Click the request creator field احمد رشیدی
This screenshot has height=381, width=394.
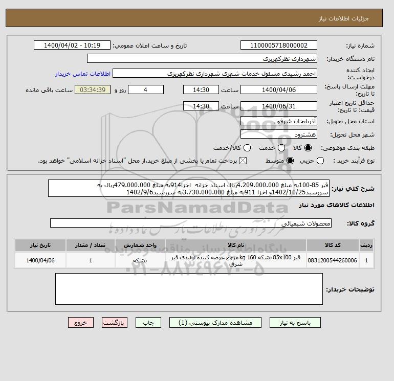click(215, 73)
